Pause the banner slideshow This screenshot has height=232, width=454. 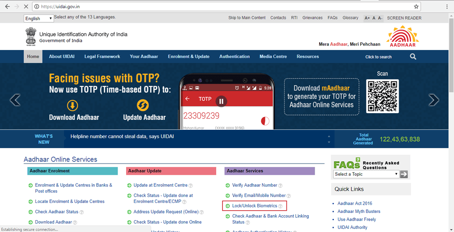[x=221, y=101]
